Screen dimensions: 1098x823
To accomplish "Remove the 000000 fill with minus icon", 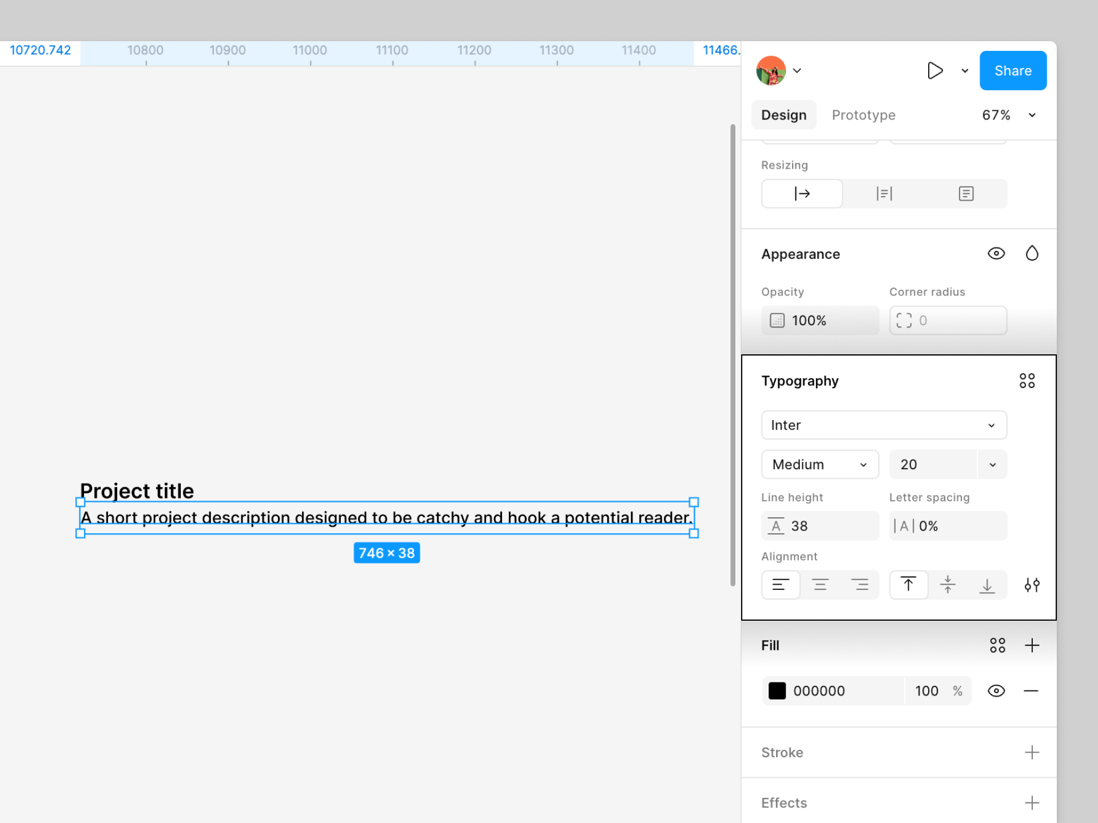I will pos(1031,691).
